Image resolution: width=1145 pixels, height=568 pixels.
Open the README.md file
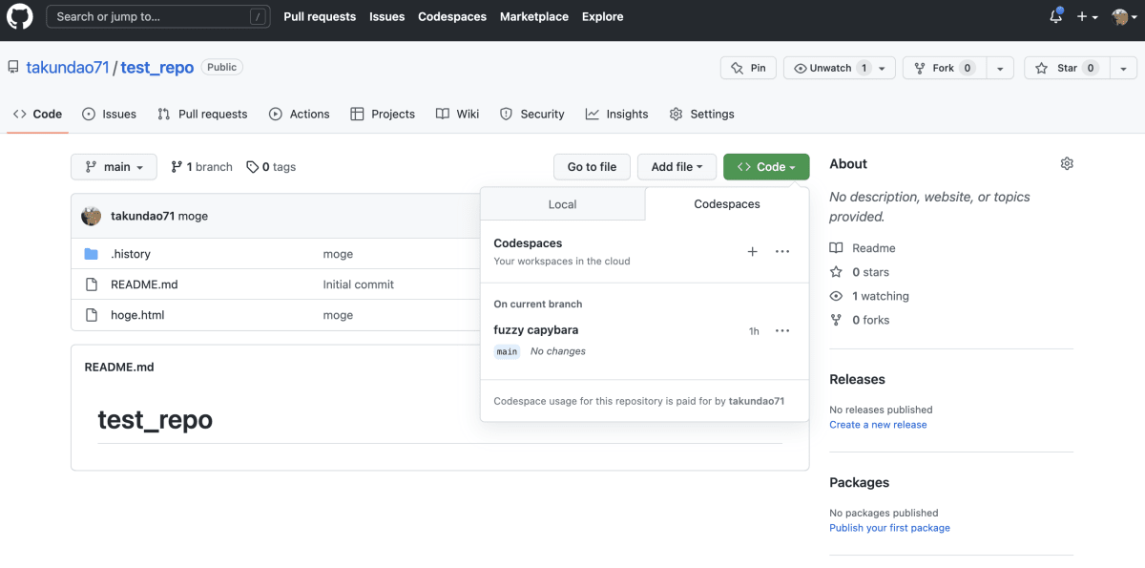[x=144, y=284]
